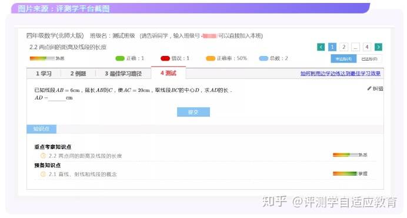
Task: Open the ellipsis pagination button
Action: click(x=355, y=47)
